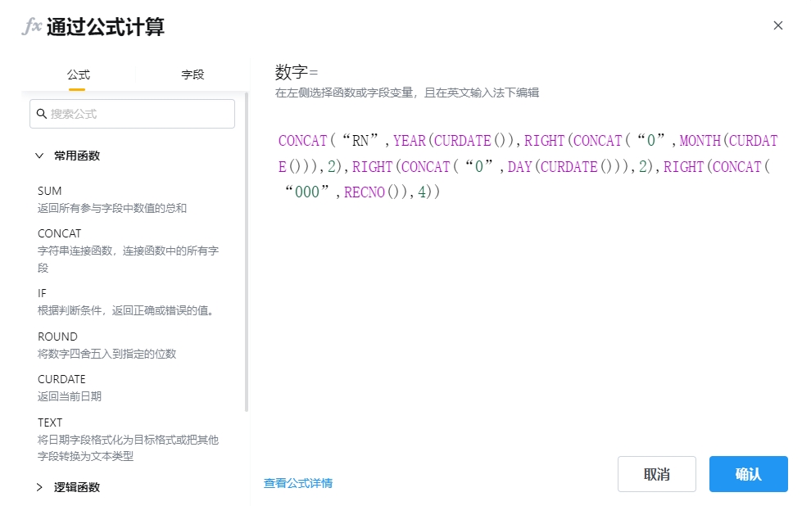This screenshot has width=811, height=506.
Task: Choose the TEXT function
Action: tap(50, 422)
